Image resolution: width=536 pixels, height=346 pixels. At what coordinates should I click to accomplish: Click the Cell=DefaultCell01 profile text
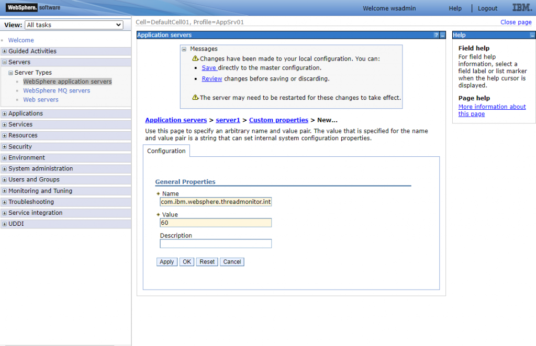[189, 22]
